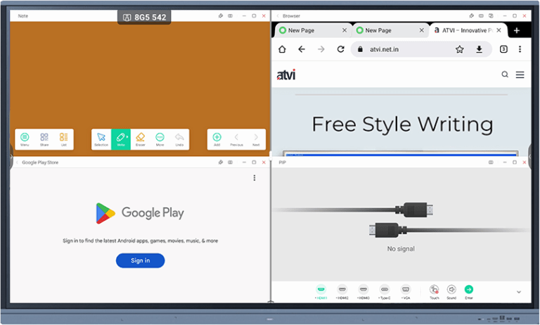540x325 pixels.
Task: Toggle Touch control in the PIP bar
Action: coord(435,291)
